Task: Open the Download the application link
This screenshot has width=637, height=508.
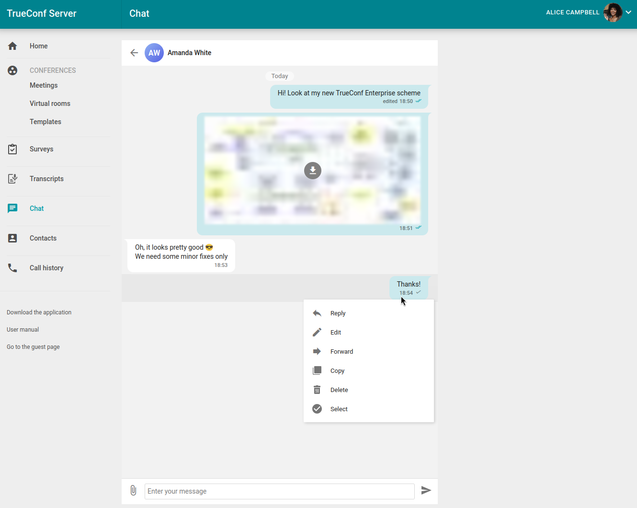Action: click(39, 312)
